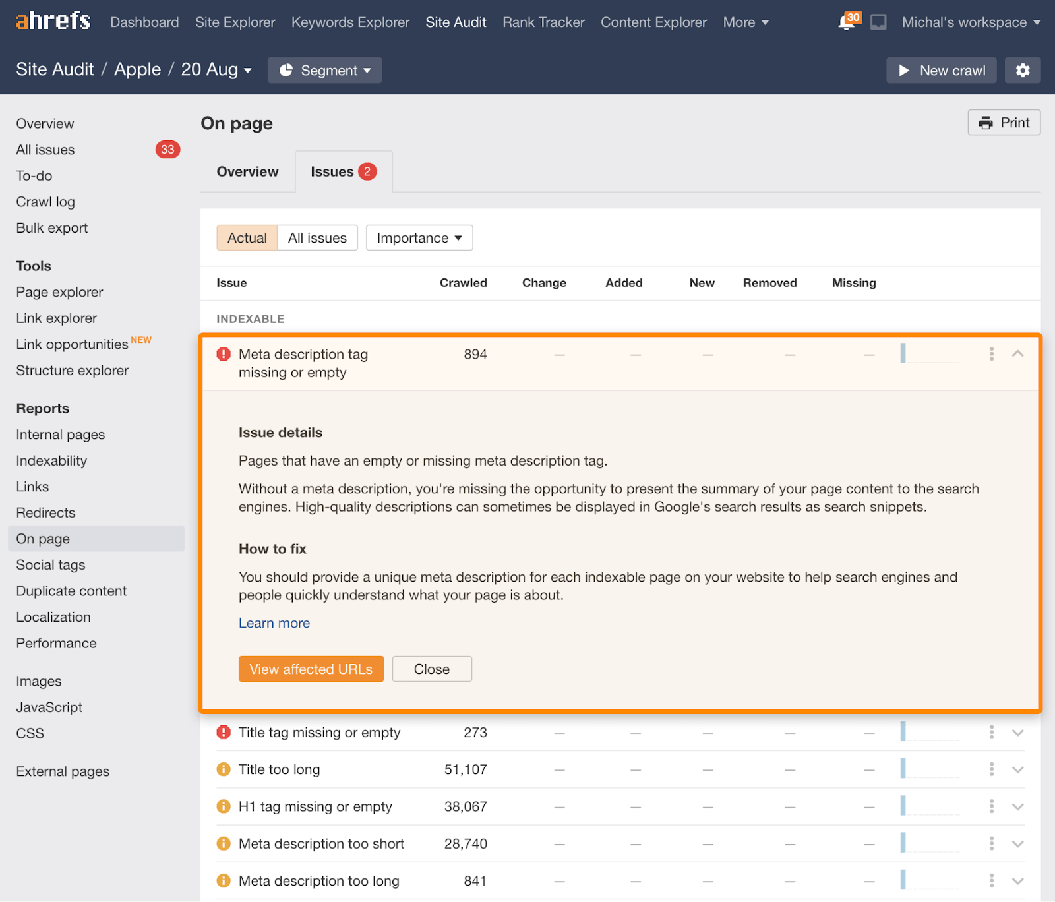The width and height of the screenshot is (1055, 902).
Task: Select the Actual filter toggle
Action: [x=247, y=238]
